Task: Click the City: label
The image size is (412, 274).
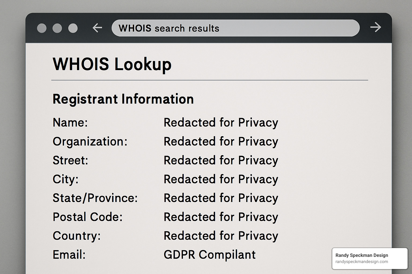Action: pos(65,180)
